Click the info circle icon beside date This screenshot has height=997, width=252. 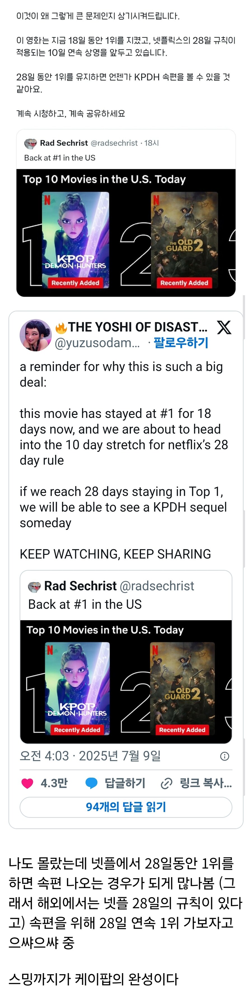[225, 756]
